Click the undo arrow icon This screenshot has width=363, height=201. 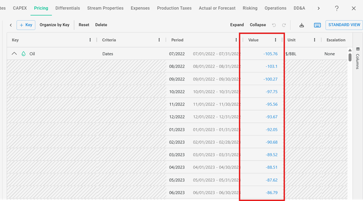click(x=274, y=25)
